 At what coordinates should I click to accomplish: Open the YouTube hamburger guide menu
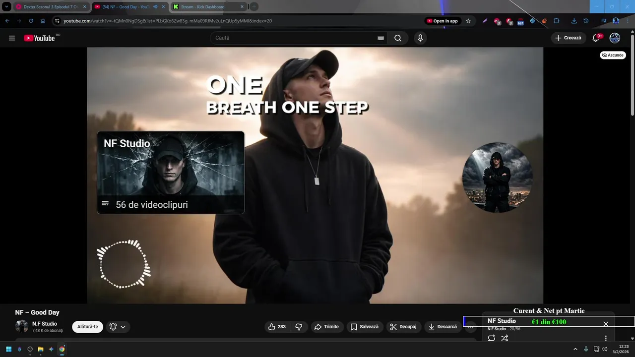[12, 38]
